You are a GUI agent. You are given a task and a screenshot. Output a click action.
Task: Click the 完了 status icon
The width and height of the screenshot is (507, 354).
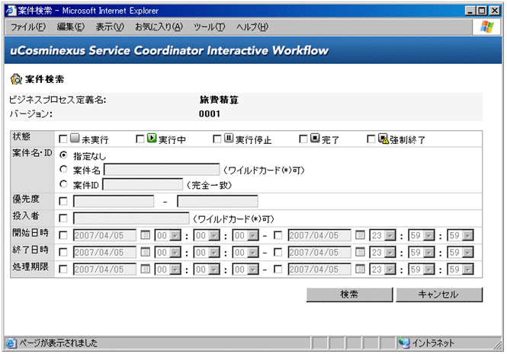tap(315, 139)
